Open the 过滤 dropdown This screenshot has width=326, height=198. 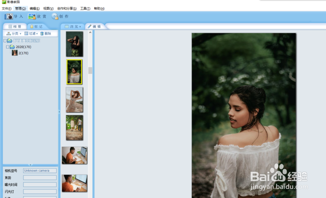31,34
